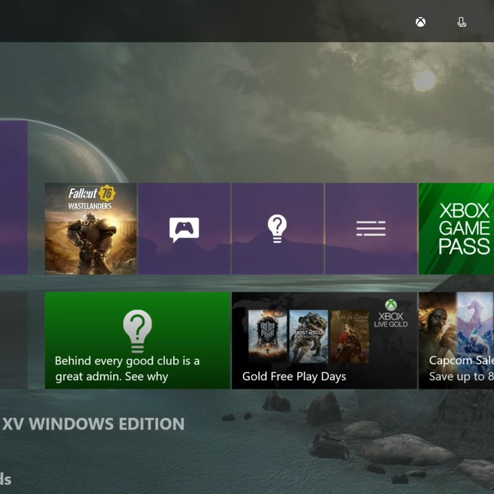Screen dimensions: 494x494
Task: Open the list lines menu tile
Action: (x=371, y=228)
